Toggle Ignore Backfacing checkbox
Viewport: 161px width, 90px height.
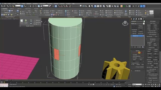pos(132,56)
